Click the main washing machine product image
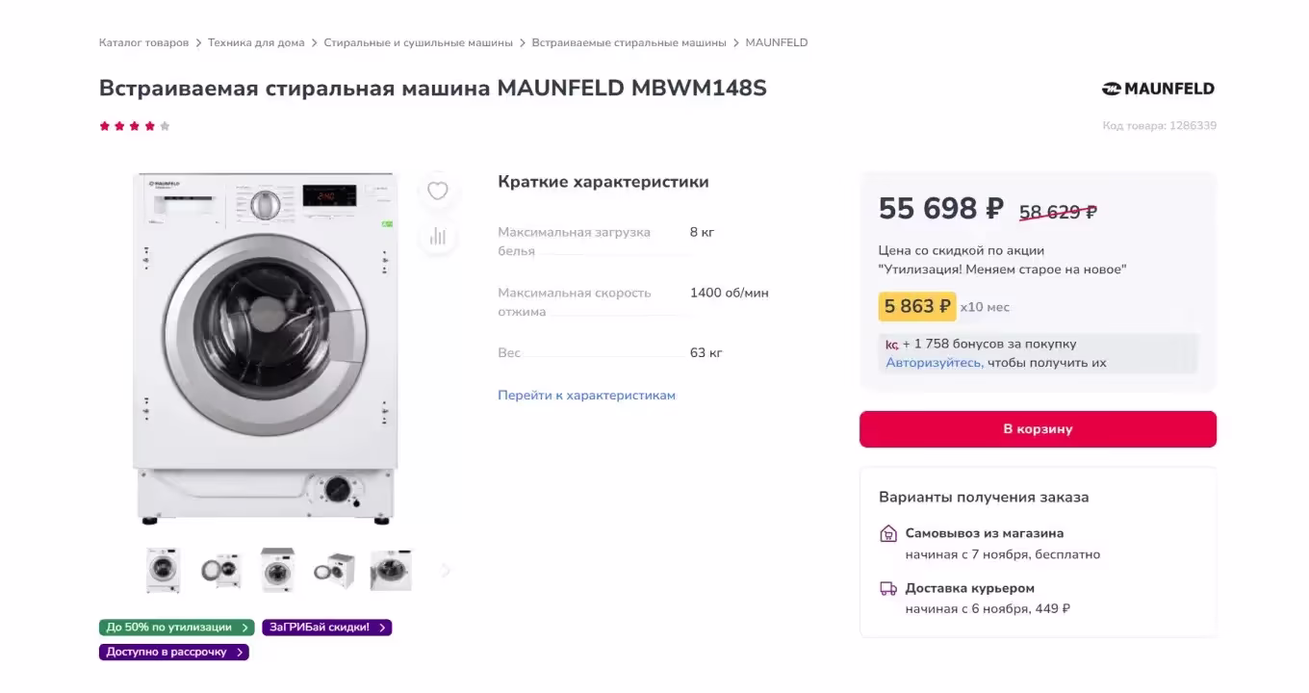Viewport: 1309px width, 693px height. point(265,346)
